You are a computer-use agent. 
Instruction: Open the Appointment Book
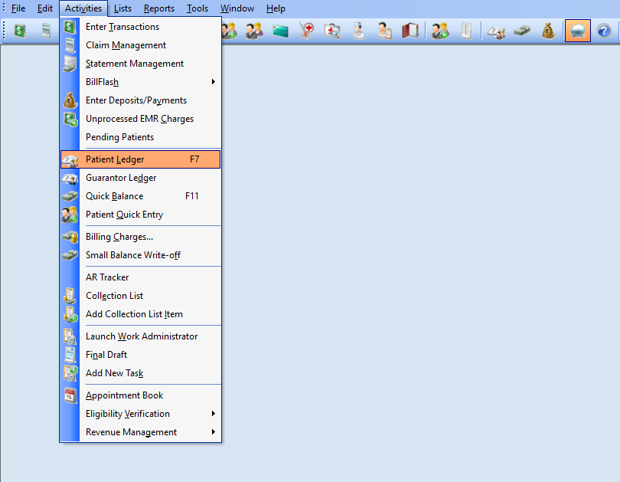pyautogui.click(x=125, y=395)
